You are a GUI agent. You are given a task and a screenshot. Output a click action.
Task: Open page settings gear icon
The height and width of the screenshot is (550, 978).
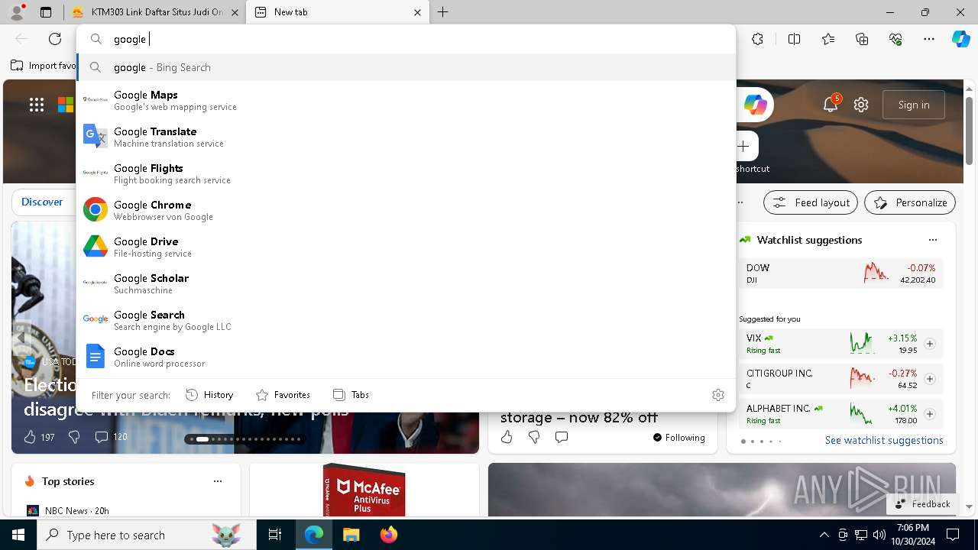click(x=861, y=105)
